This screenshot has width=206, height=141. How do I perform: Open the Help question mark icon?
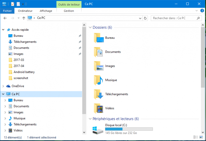click(202, 10)
